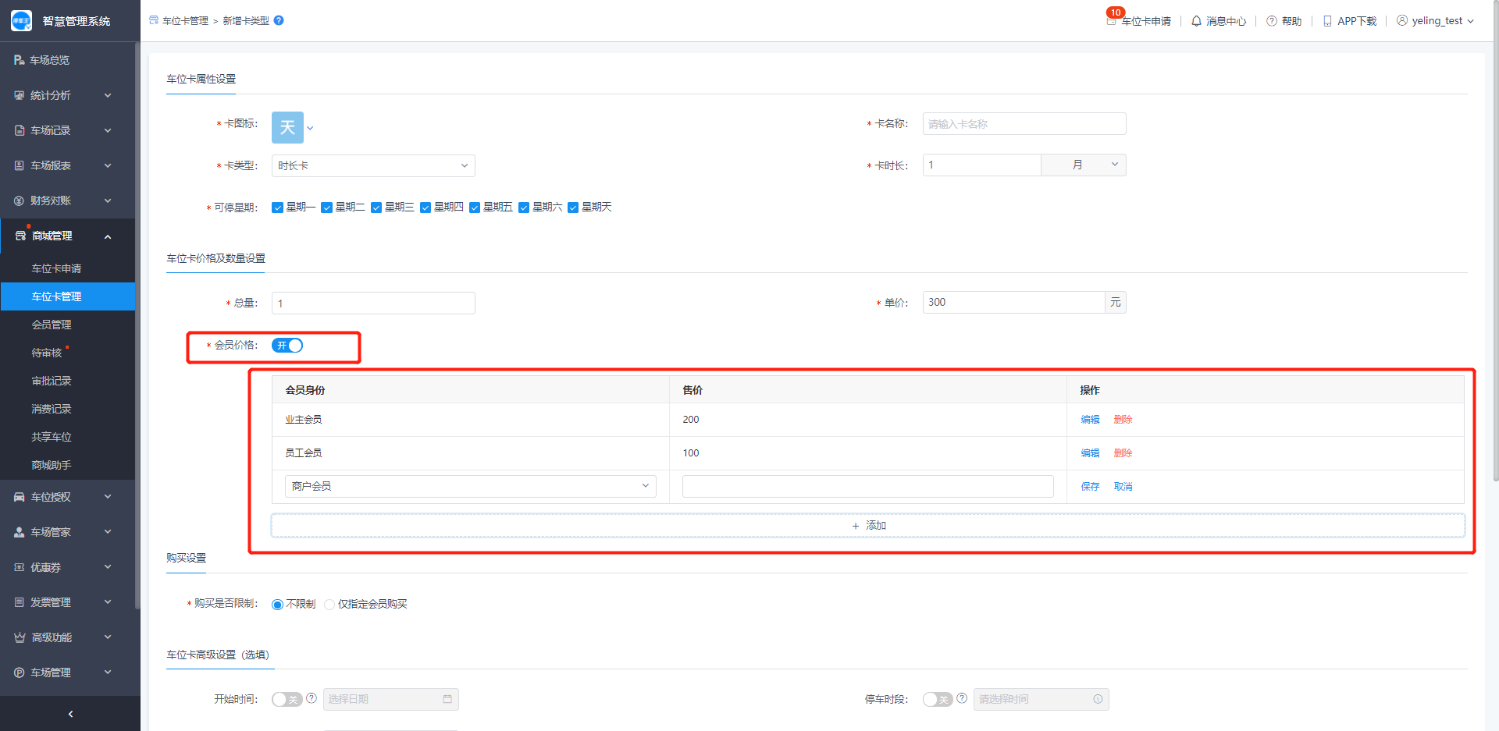This screenshot has width=1499, height=731.
Task: Click the 车场报表 report icon
Action: pos(20,165)
